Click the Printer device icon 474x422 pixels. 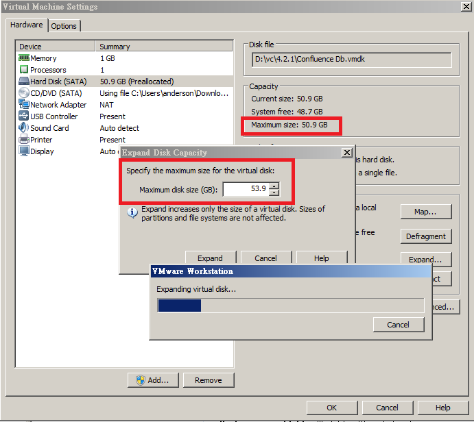(x=24, y=140)
